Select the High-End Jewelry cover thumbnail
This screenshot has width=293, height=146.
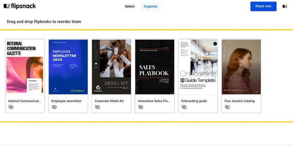coord(241,67)
